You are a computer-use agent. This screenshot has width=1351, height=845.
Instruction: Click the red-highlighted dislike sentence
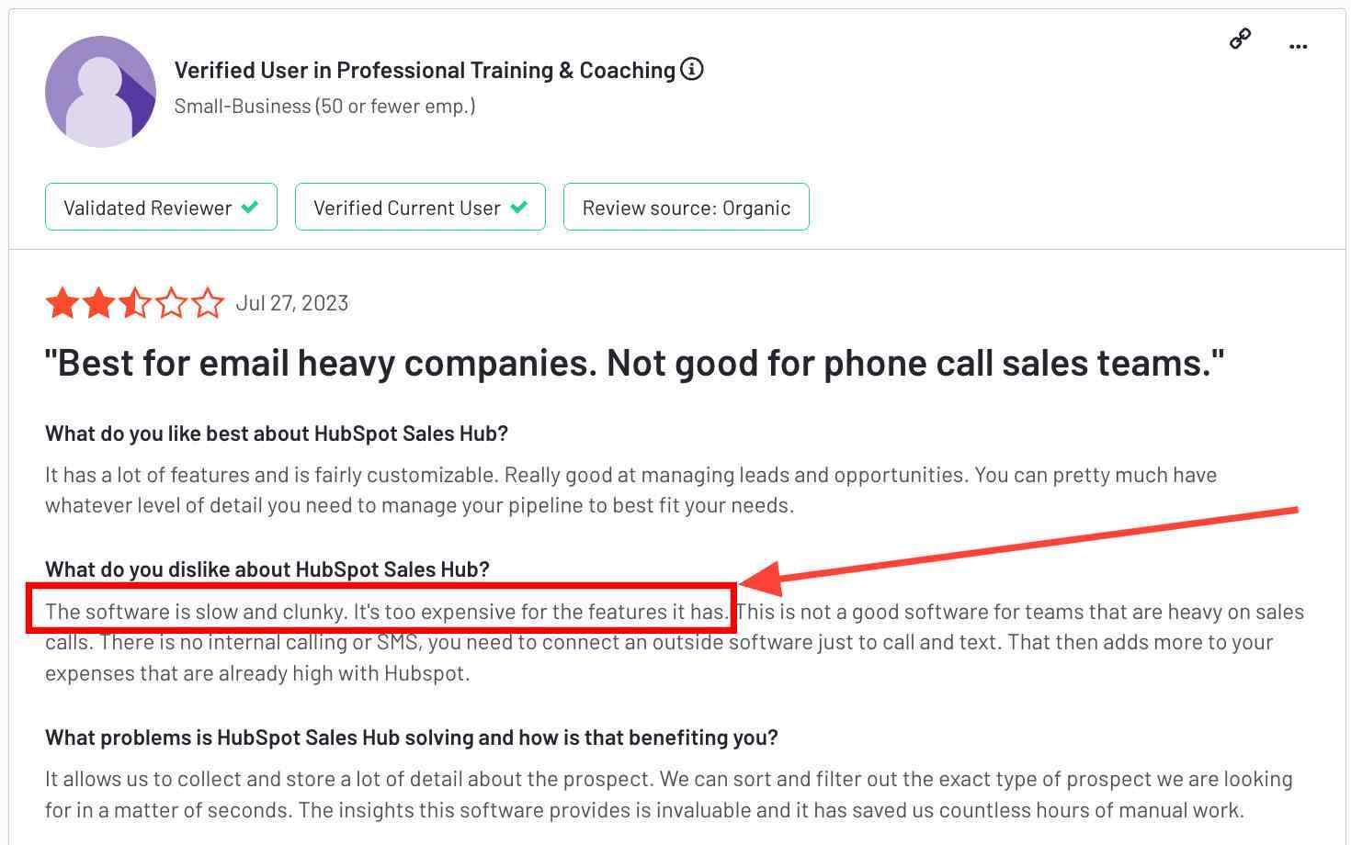(381, 611)
